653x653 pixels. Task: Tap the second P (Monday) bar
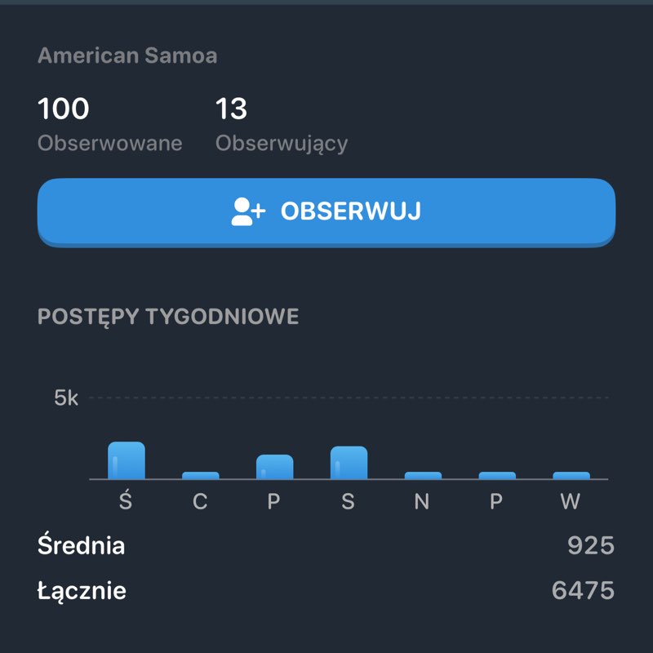pyautogui.click(x=497, y=475)
